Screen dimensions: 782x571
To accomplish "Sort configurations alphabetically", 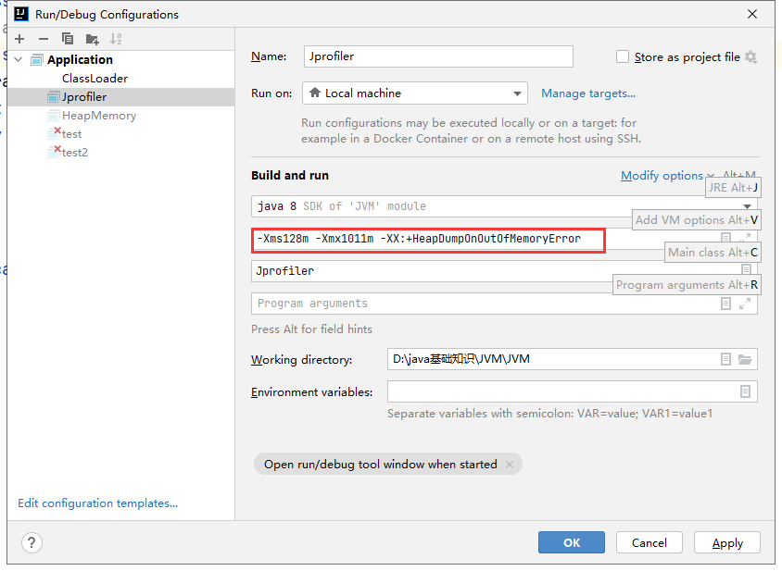I will (115, 38).
